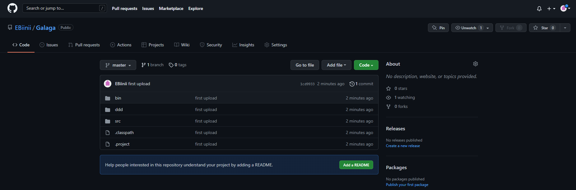The image size is (576, 190).
Task: Open the GitHub home logo
Action: pos(12,8)
